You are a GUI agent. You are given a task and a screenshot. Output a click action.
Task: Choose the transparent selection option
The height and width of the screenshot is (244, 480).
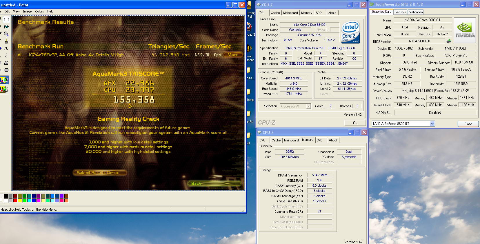click(x=4, y=89)
